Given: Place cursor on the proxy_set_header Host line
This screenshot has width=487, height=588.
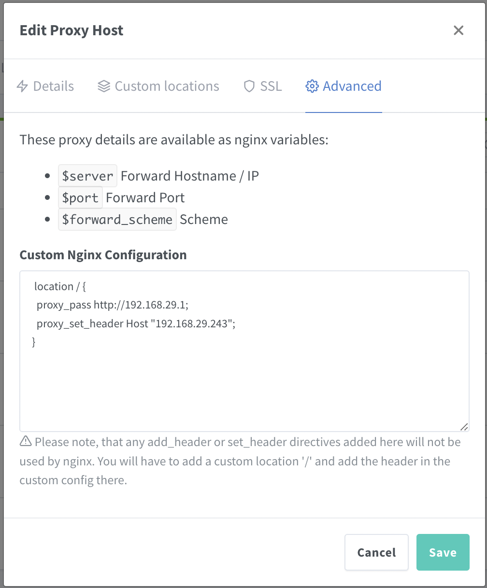Looking at the screenshot, I should [136, 323].
